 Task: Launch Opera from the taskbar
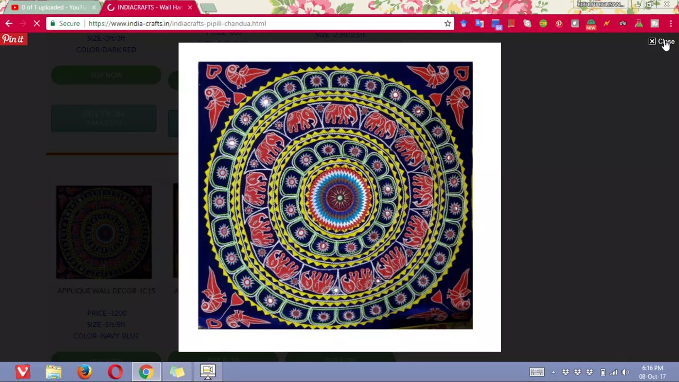[x=115, y=372]
